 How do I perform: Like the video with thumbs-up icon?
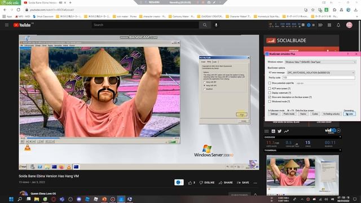pyautogui.click(x=191, y=183)
